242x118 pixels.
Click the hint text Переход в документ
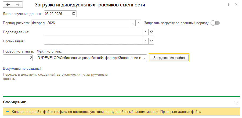pyautogui.click(x=55, y=77)
